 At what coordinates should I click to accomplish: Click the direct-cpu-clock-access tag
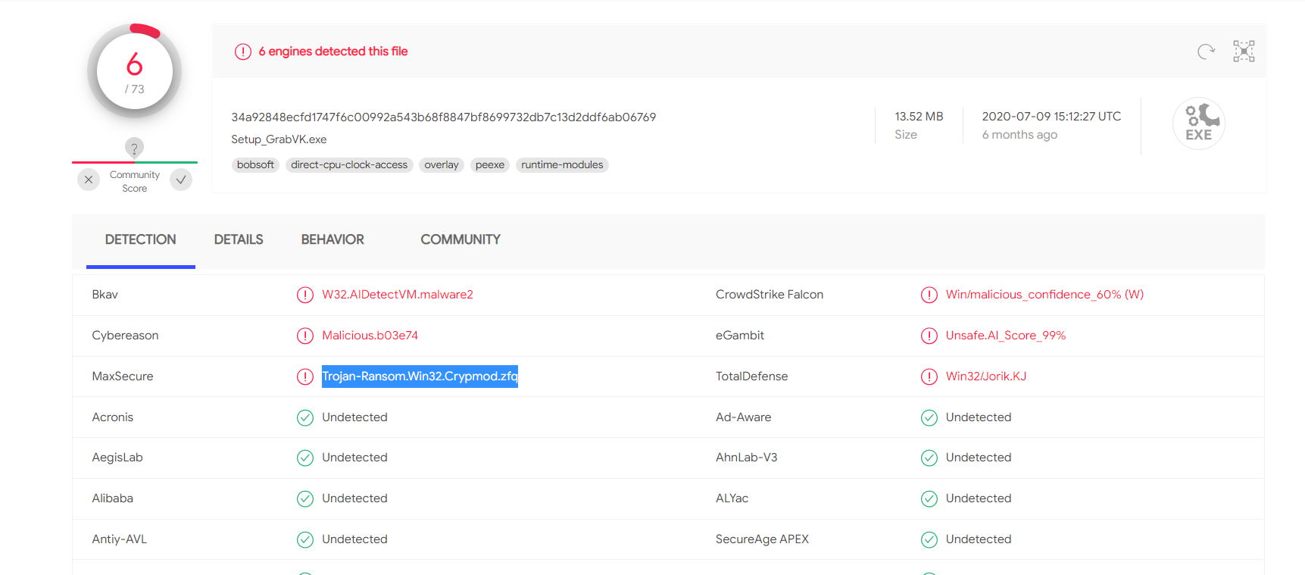click(x=348, y=165)
